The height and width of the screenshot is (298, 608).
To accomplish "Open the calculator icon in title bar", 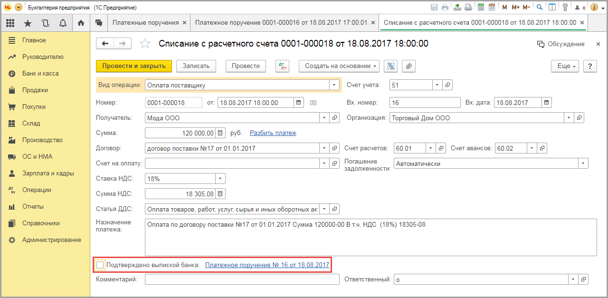I will 481,7.
